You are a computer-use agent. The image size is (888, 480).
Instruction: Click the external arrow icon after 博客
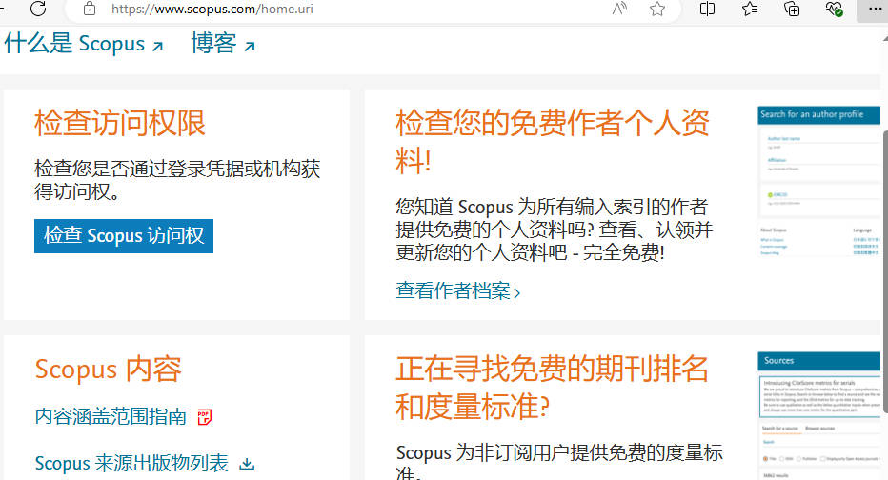250,47
